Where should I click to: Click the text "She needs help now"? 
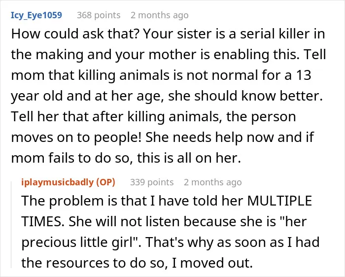(210, 138)
